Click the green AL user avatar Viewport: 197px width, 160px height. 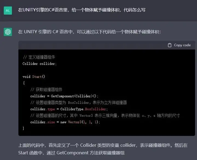(x=8, y=11)
